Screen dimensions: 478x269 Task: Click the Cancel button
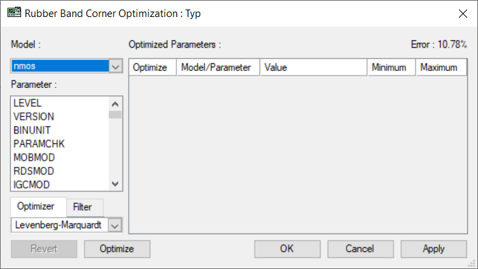click(x=360, y=249)
